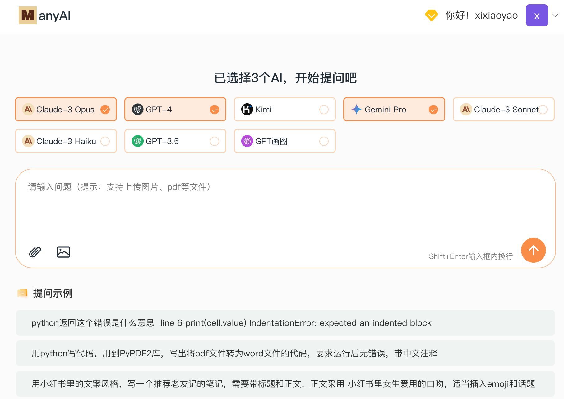Screen dimensions: 564x399
Task: Click the Claude-3 Haiku Anthropic icon
Action: pyautogui.click(x=28, y=141)
